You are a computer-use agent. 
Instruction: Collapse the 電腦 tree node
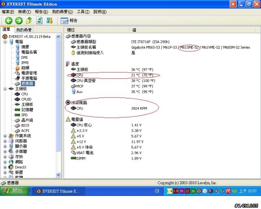pyautogui.click(x=5, y=42)
